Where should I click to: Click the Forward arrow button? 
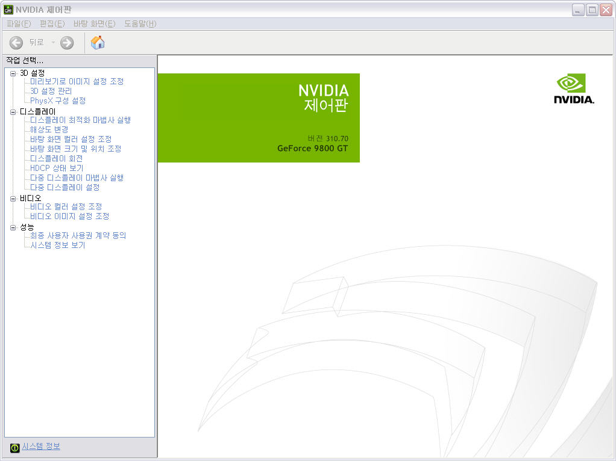[x=67, y=43]
